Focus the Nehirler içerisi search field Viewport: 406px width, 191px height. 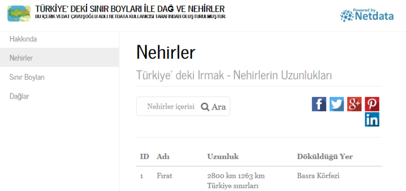(171, 107)
